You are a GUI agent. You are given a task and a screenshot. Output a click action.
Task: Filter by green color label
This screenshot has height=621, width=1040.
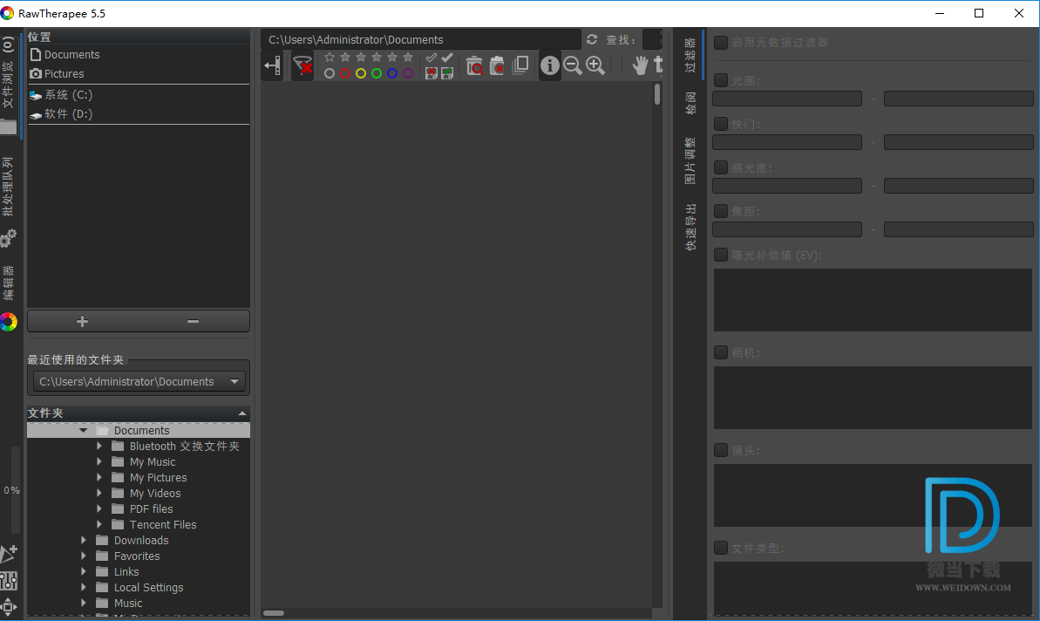(x=377, y=73)
